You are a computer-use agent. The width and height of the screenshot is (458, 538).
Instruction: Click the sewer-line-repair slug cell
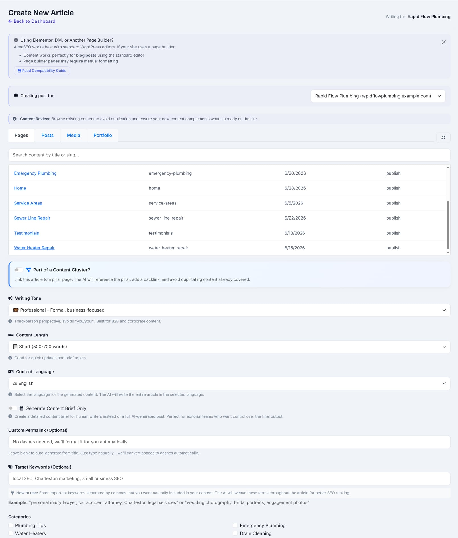[x=166, y=218]
